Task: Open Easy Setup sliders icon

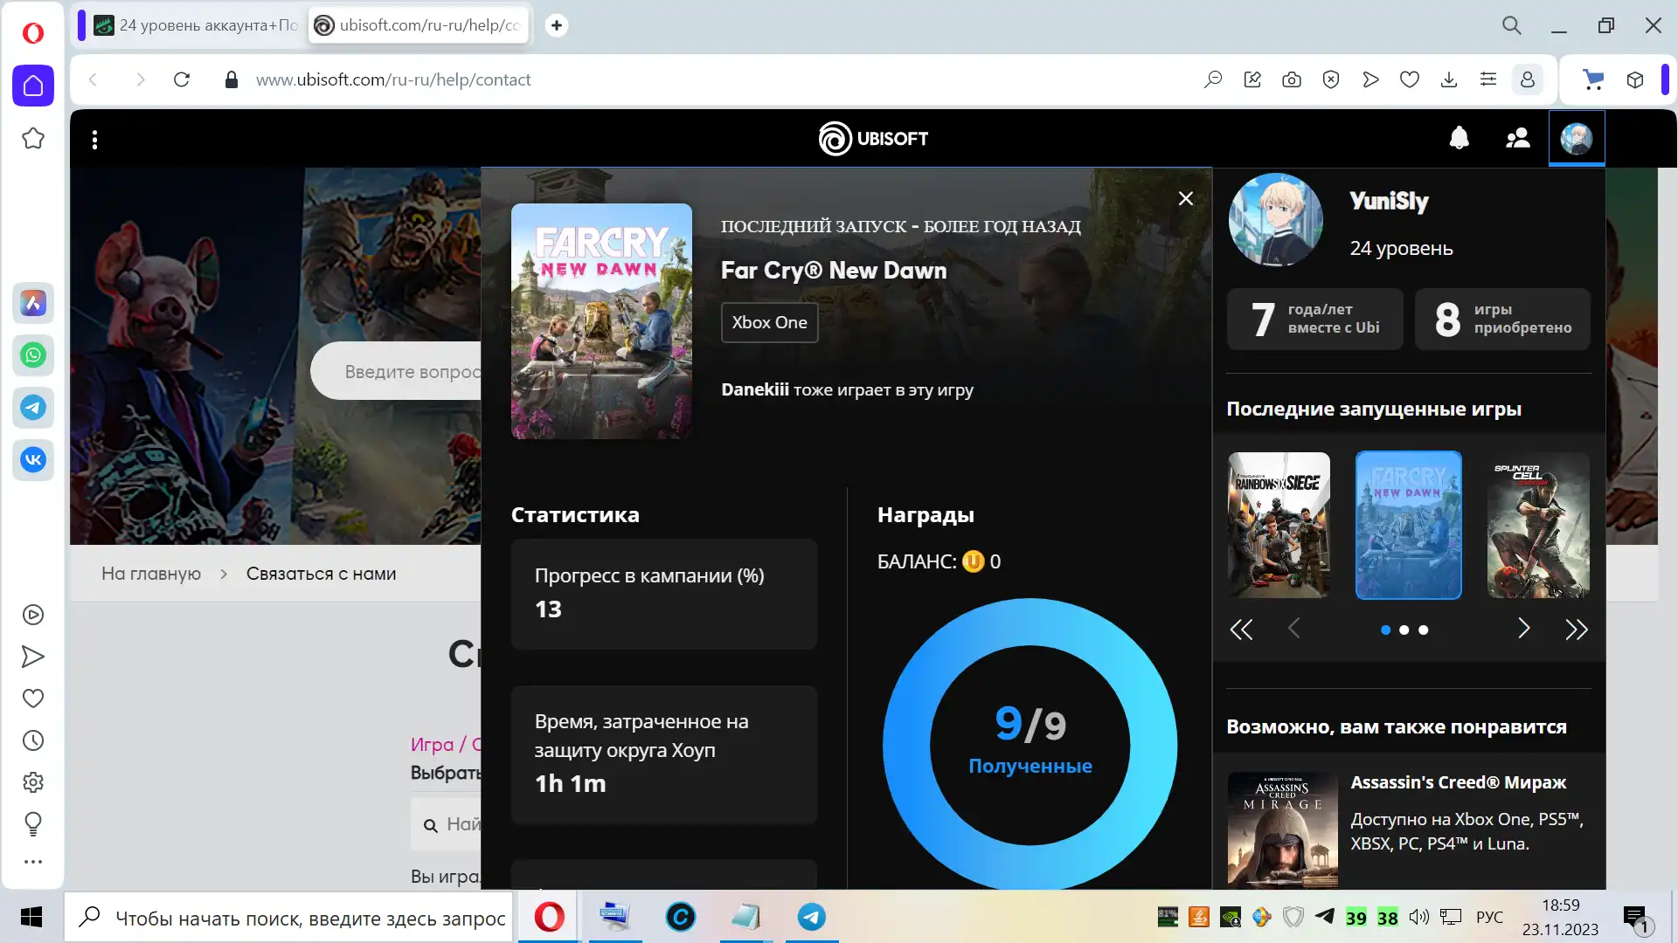Action: (x=1488, y=79)
